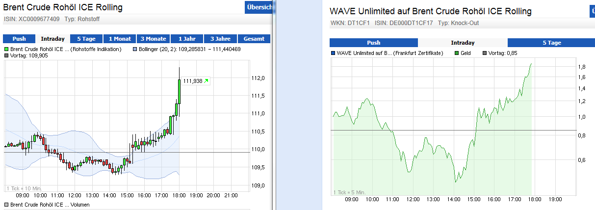Screen dimensions: 595x210
Task: Click 1,8 axis value in WAVE chart
Action: (x=582, y=67)
